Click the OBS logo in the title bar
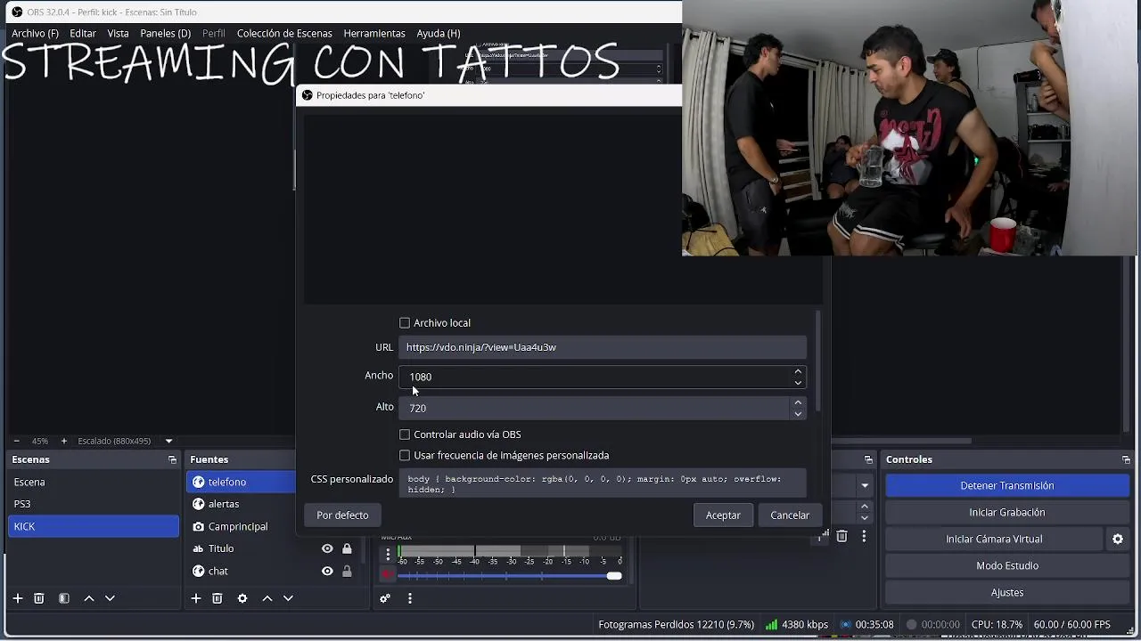The height and width of the screenshot is (641, 1141). pyautogui.click(x=17, y=12)
